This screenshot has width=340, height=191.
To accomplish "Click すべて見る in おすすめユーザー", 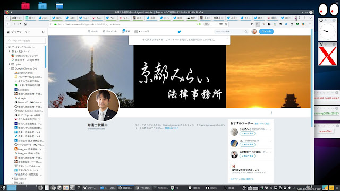I will pyautogui.click(x=265, y=124).
